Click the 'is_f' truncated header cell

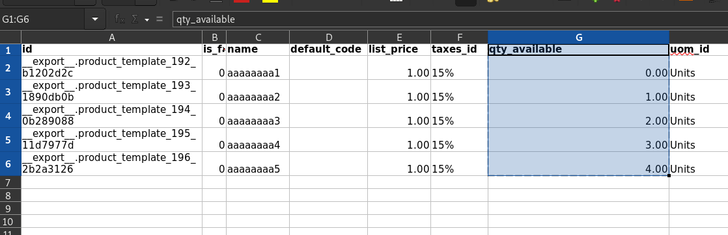pos(214,50)
